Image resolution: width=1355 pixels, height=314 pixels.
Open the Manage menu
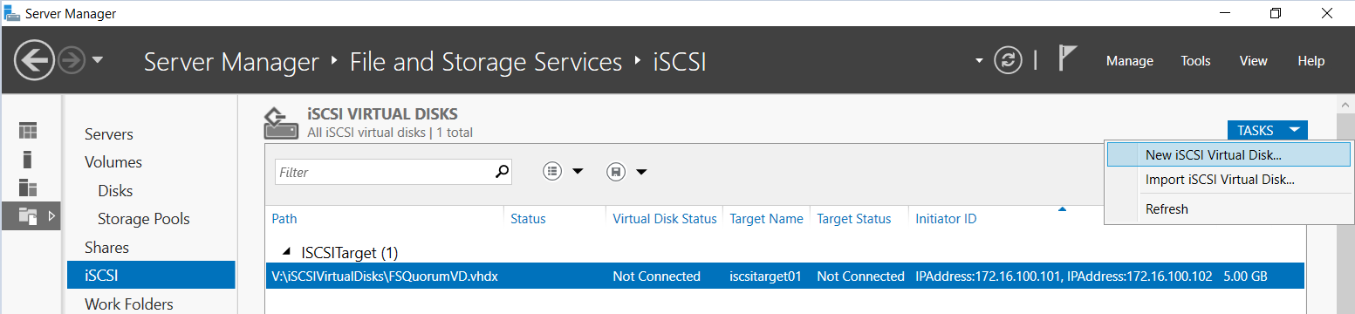[x=1129, y=61]
